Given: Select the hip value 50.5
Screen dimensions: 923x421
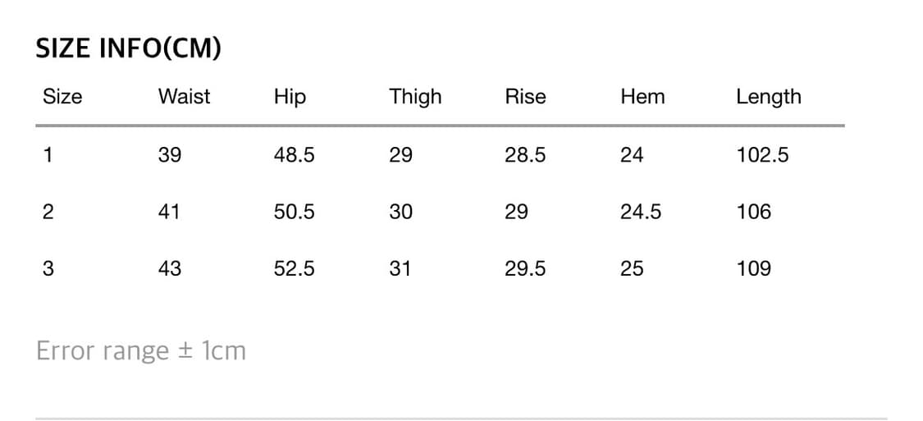Looking at the screenshot, I should 294,212.
